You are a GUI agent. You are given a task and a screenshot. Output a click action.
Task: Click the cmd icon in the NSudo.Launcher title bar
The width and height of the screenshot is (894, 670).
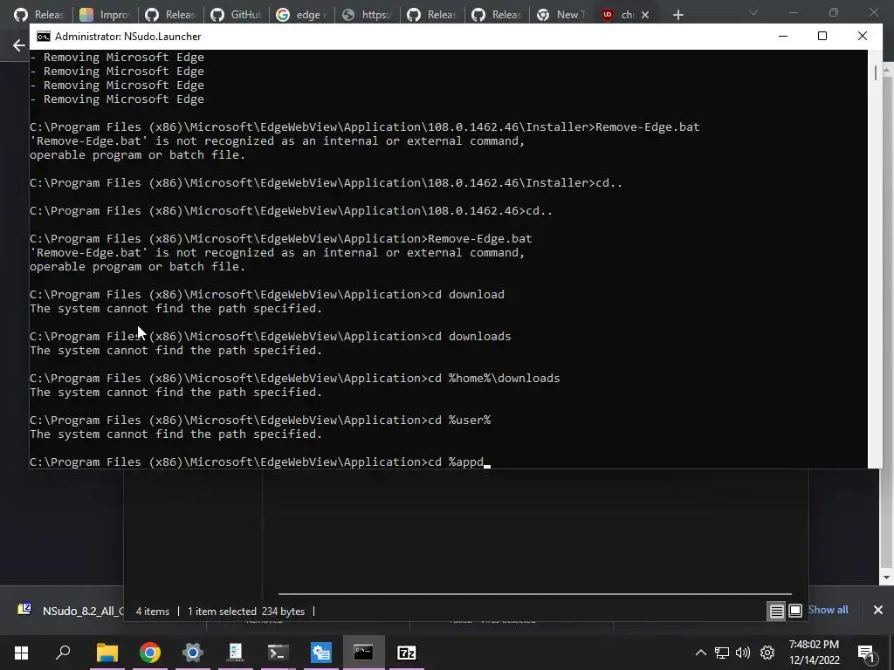[44, 37]
